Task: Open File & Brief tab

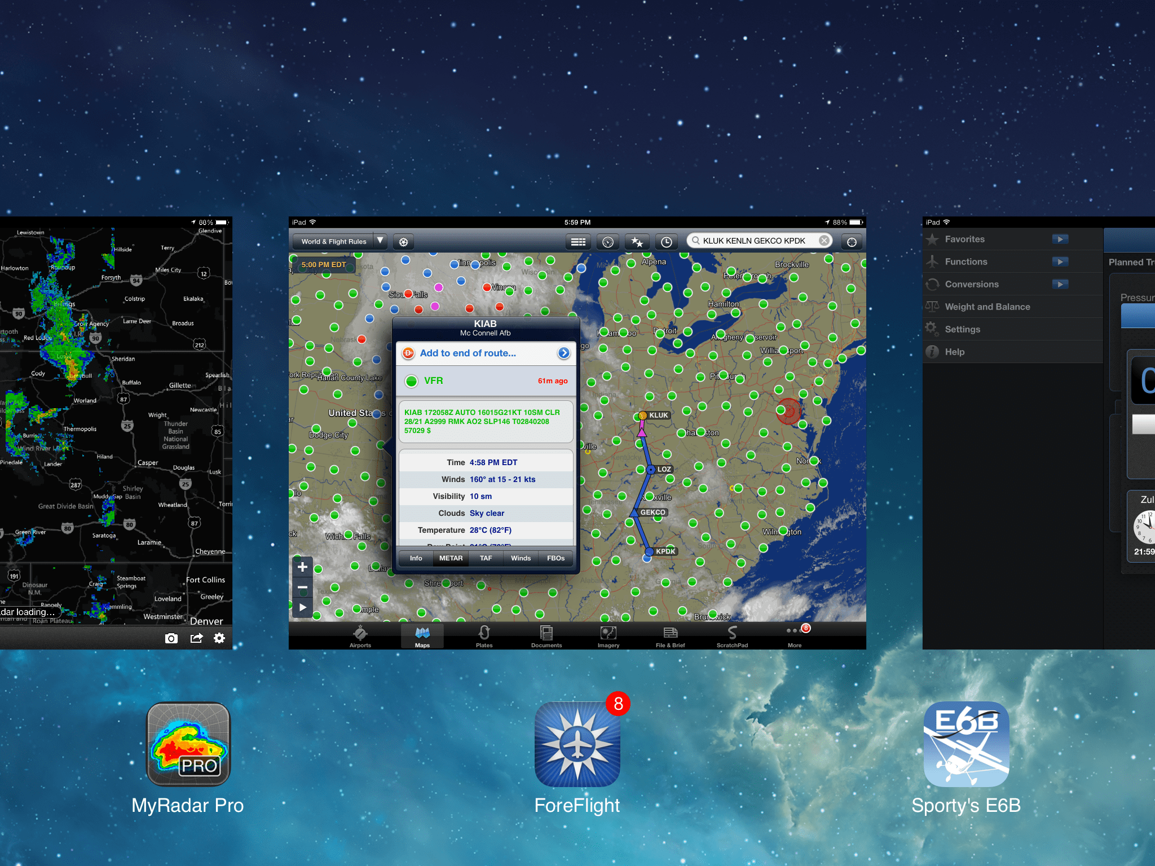Action: coord(670,637)
